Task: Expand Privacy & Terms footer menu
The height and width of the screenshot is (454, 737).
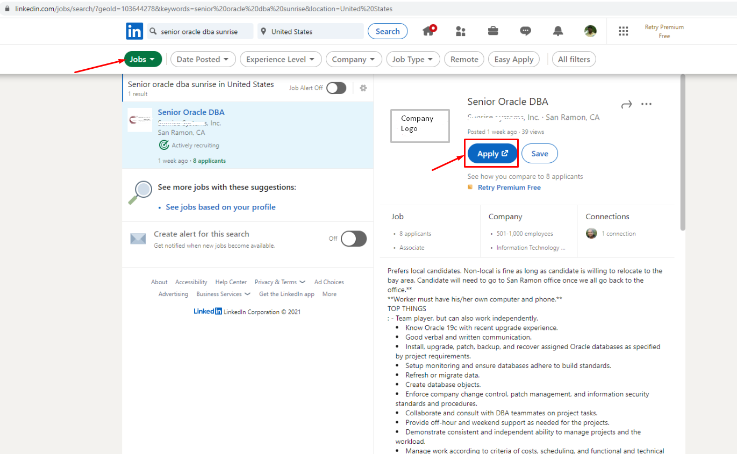Action: (280, 282)
